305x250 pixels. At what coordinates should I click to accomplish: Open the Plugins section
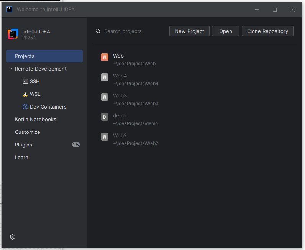tap(24, 145)
